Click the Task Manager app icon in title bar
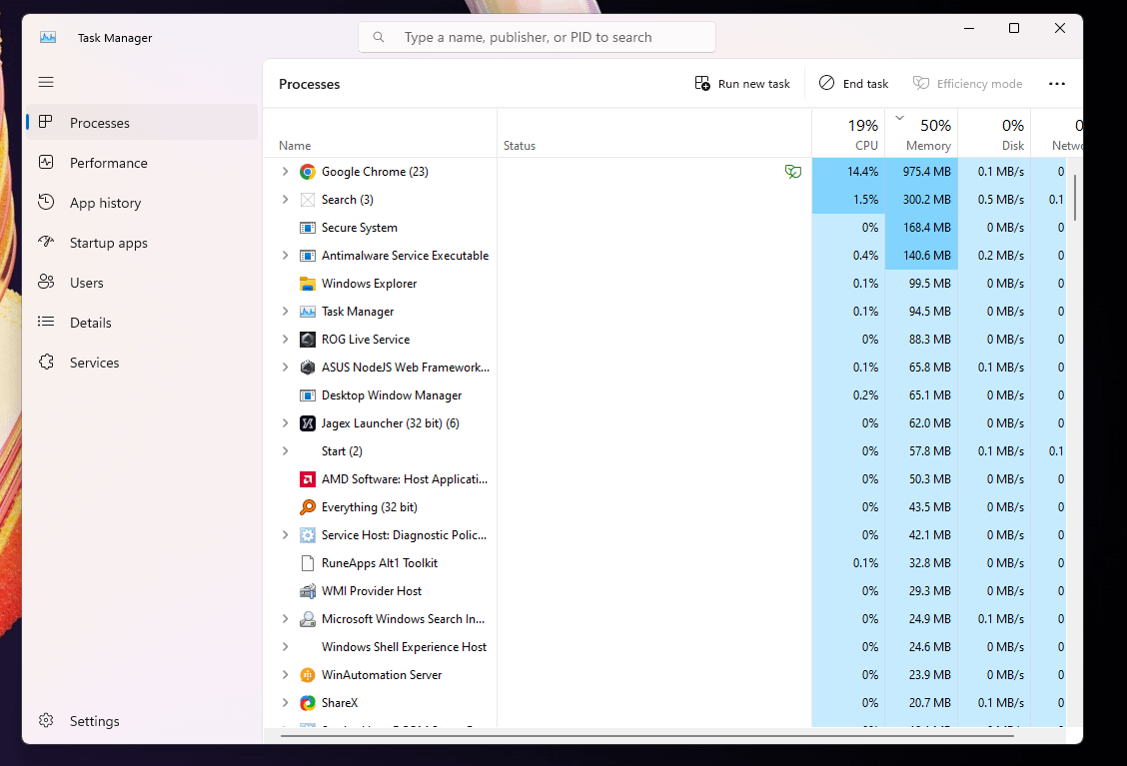 [47, 37]
